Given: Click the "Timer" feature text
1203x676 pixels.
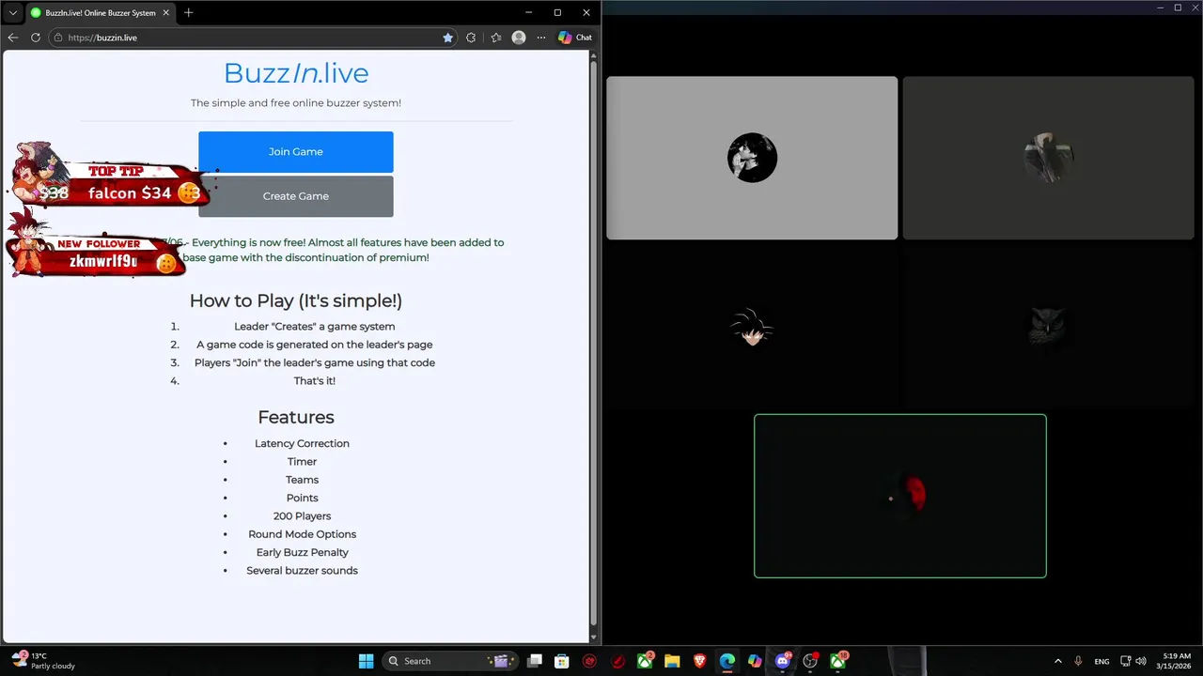Looking at the screenshot, I should pos(302,461).
